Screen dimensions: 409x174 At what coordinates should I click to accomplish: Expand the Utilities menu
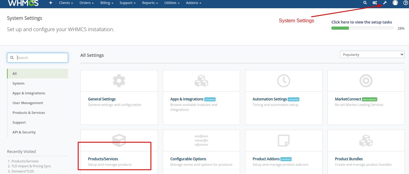pyautogui.click(x=172, y=3)
